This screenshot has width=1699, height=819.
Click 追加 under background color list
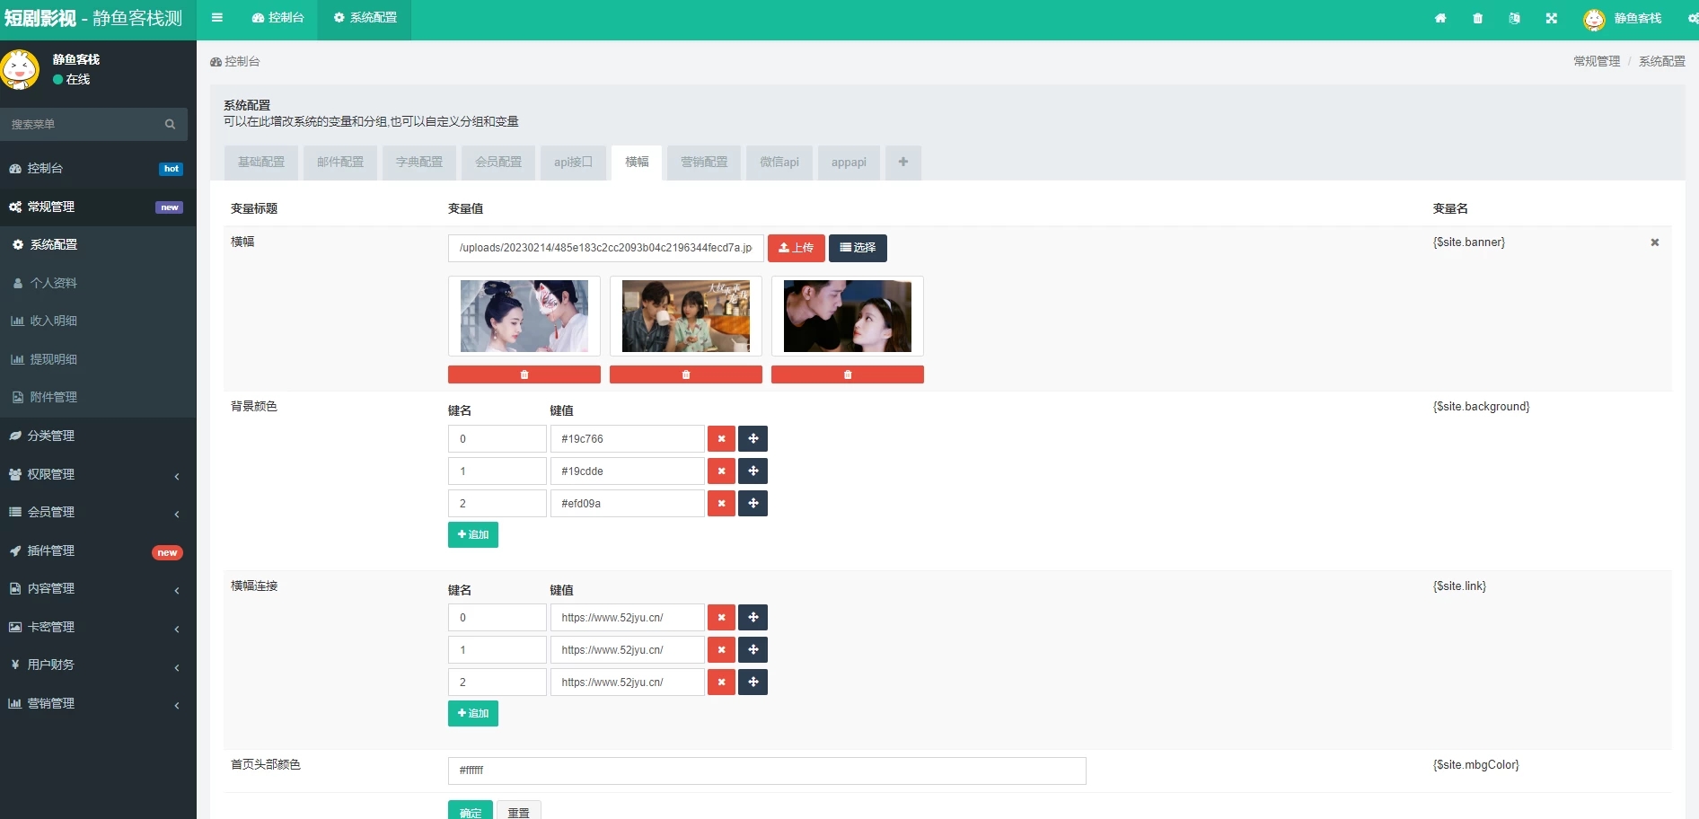pyautogui.click(x=472, y=535)
